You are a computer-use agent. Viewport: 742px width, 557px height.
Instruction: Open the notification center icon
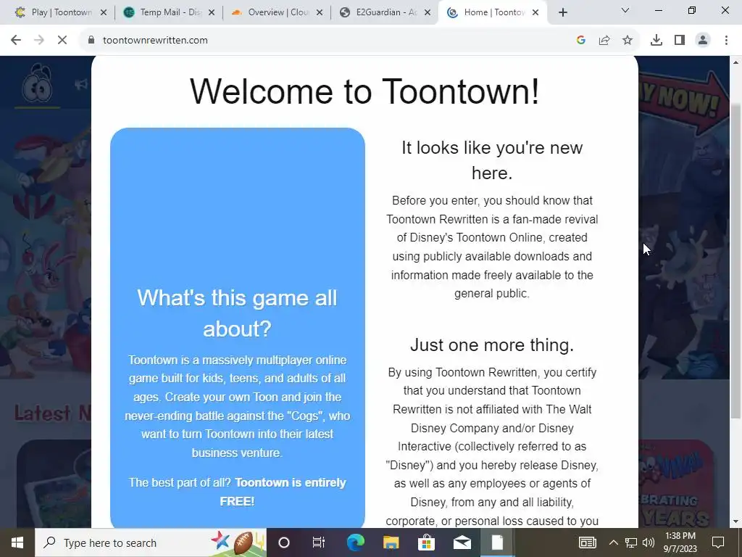point(718,542)
